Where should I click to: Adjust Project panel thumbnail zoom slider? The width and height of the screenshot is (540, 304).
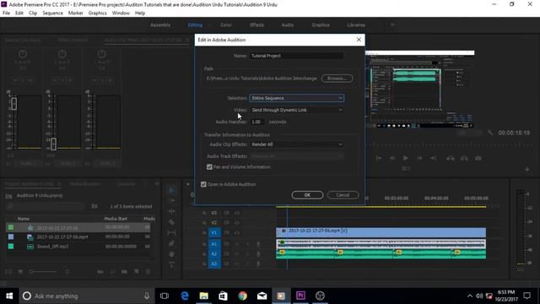43,272
